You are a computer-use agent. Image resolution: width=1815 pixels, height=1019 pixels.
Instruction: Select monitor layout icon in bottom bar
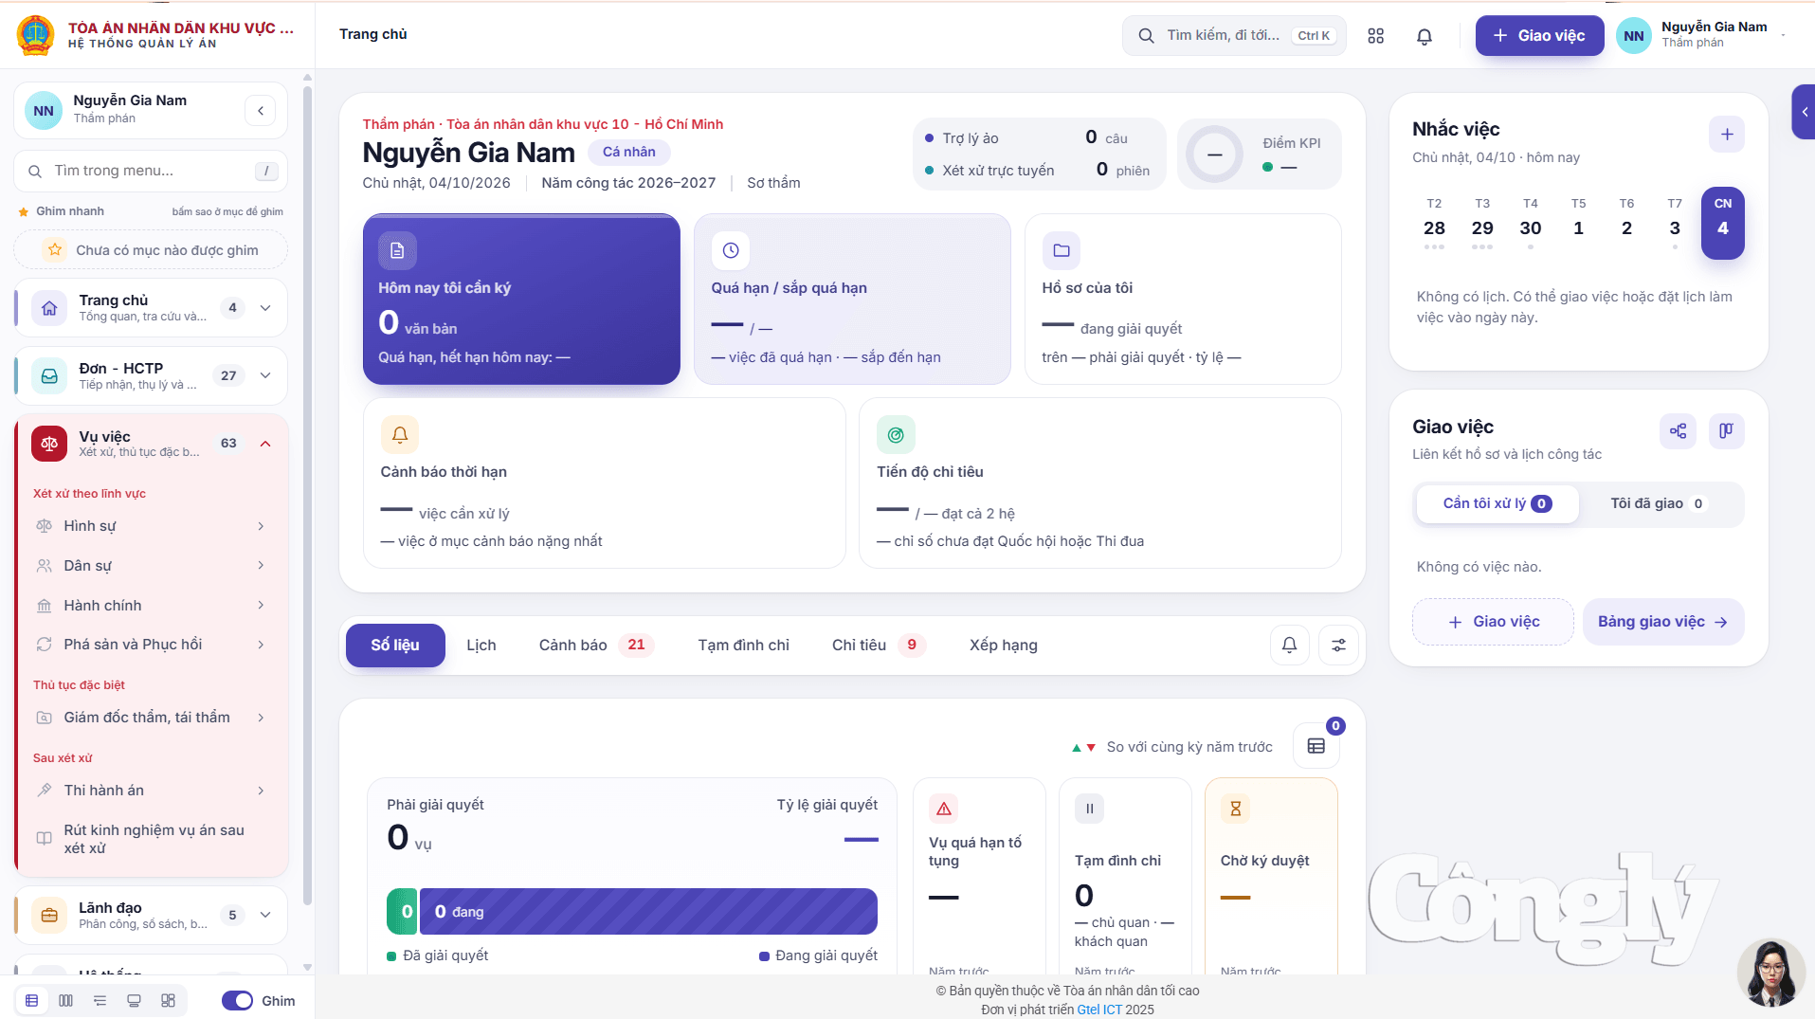134,1001
